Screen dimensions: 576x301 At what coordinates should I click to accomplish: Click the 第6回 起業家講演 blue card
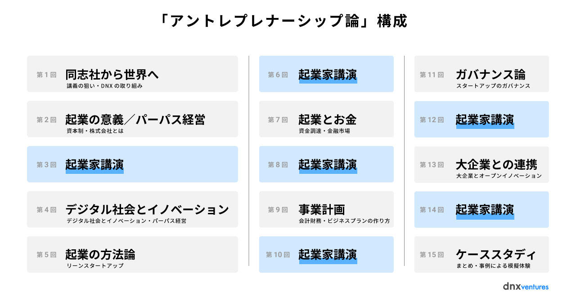click(x=326, y=74)
